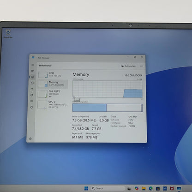This screenshot has height=192, width=192.
Task: Open the Processes page in the sidebar
Action: pyautogui.click(x=32, y=71)
